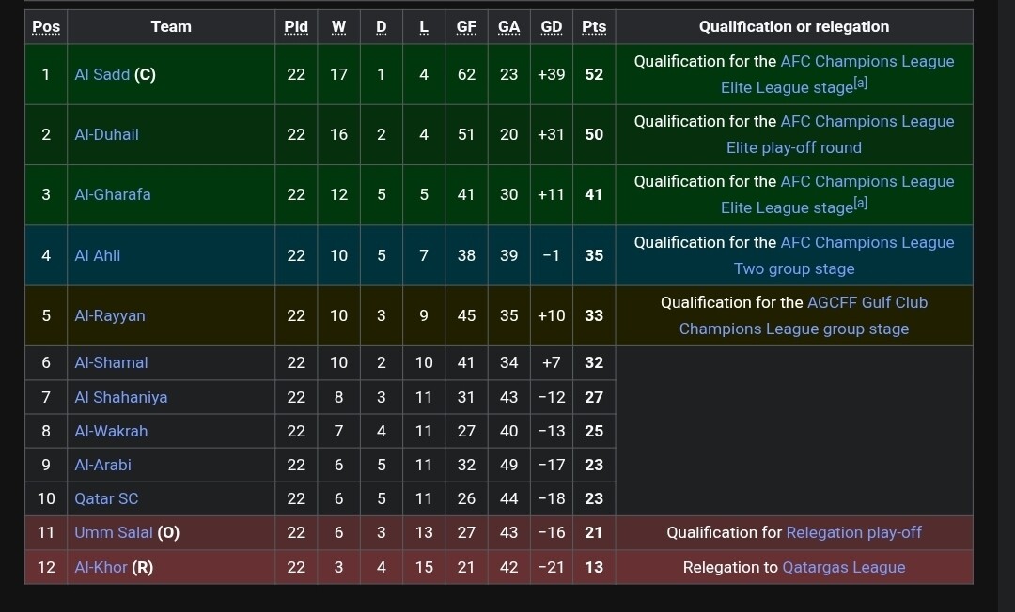Open the Two group stage link
Screen dimensions: 1015x612
coord(794,268)
